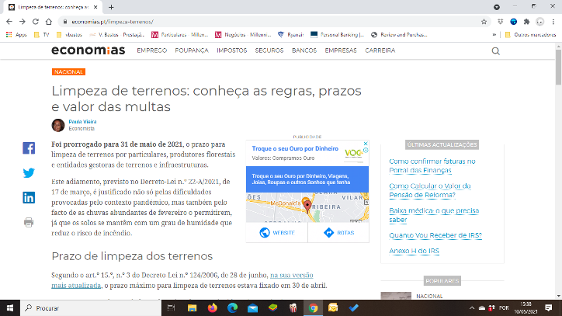Click the page vertical scrollbar thumb
Image resolution: width=562 pixels, height=316 pixels.
[x=558, y=67]
